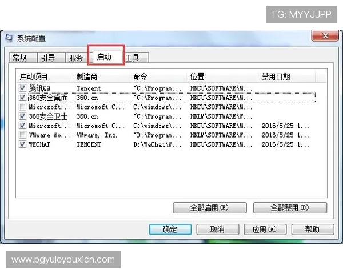Viewport: 343px width, 274px height.
Task: Apply changes with 应用(A) button
Action: click(x=265, y=229)
